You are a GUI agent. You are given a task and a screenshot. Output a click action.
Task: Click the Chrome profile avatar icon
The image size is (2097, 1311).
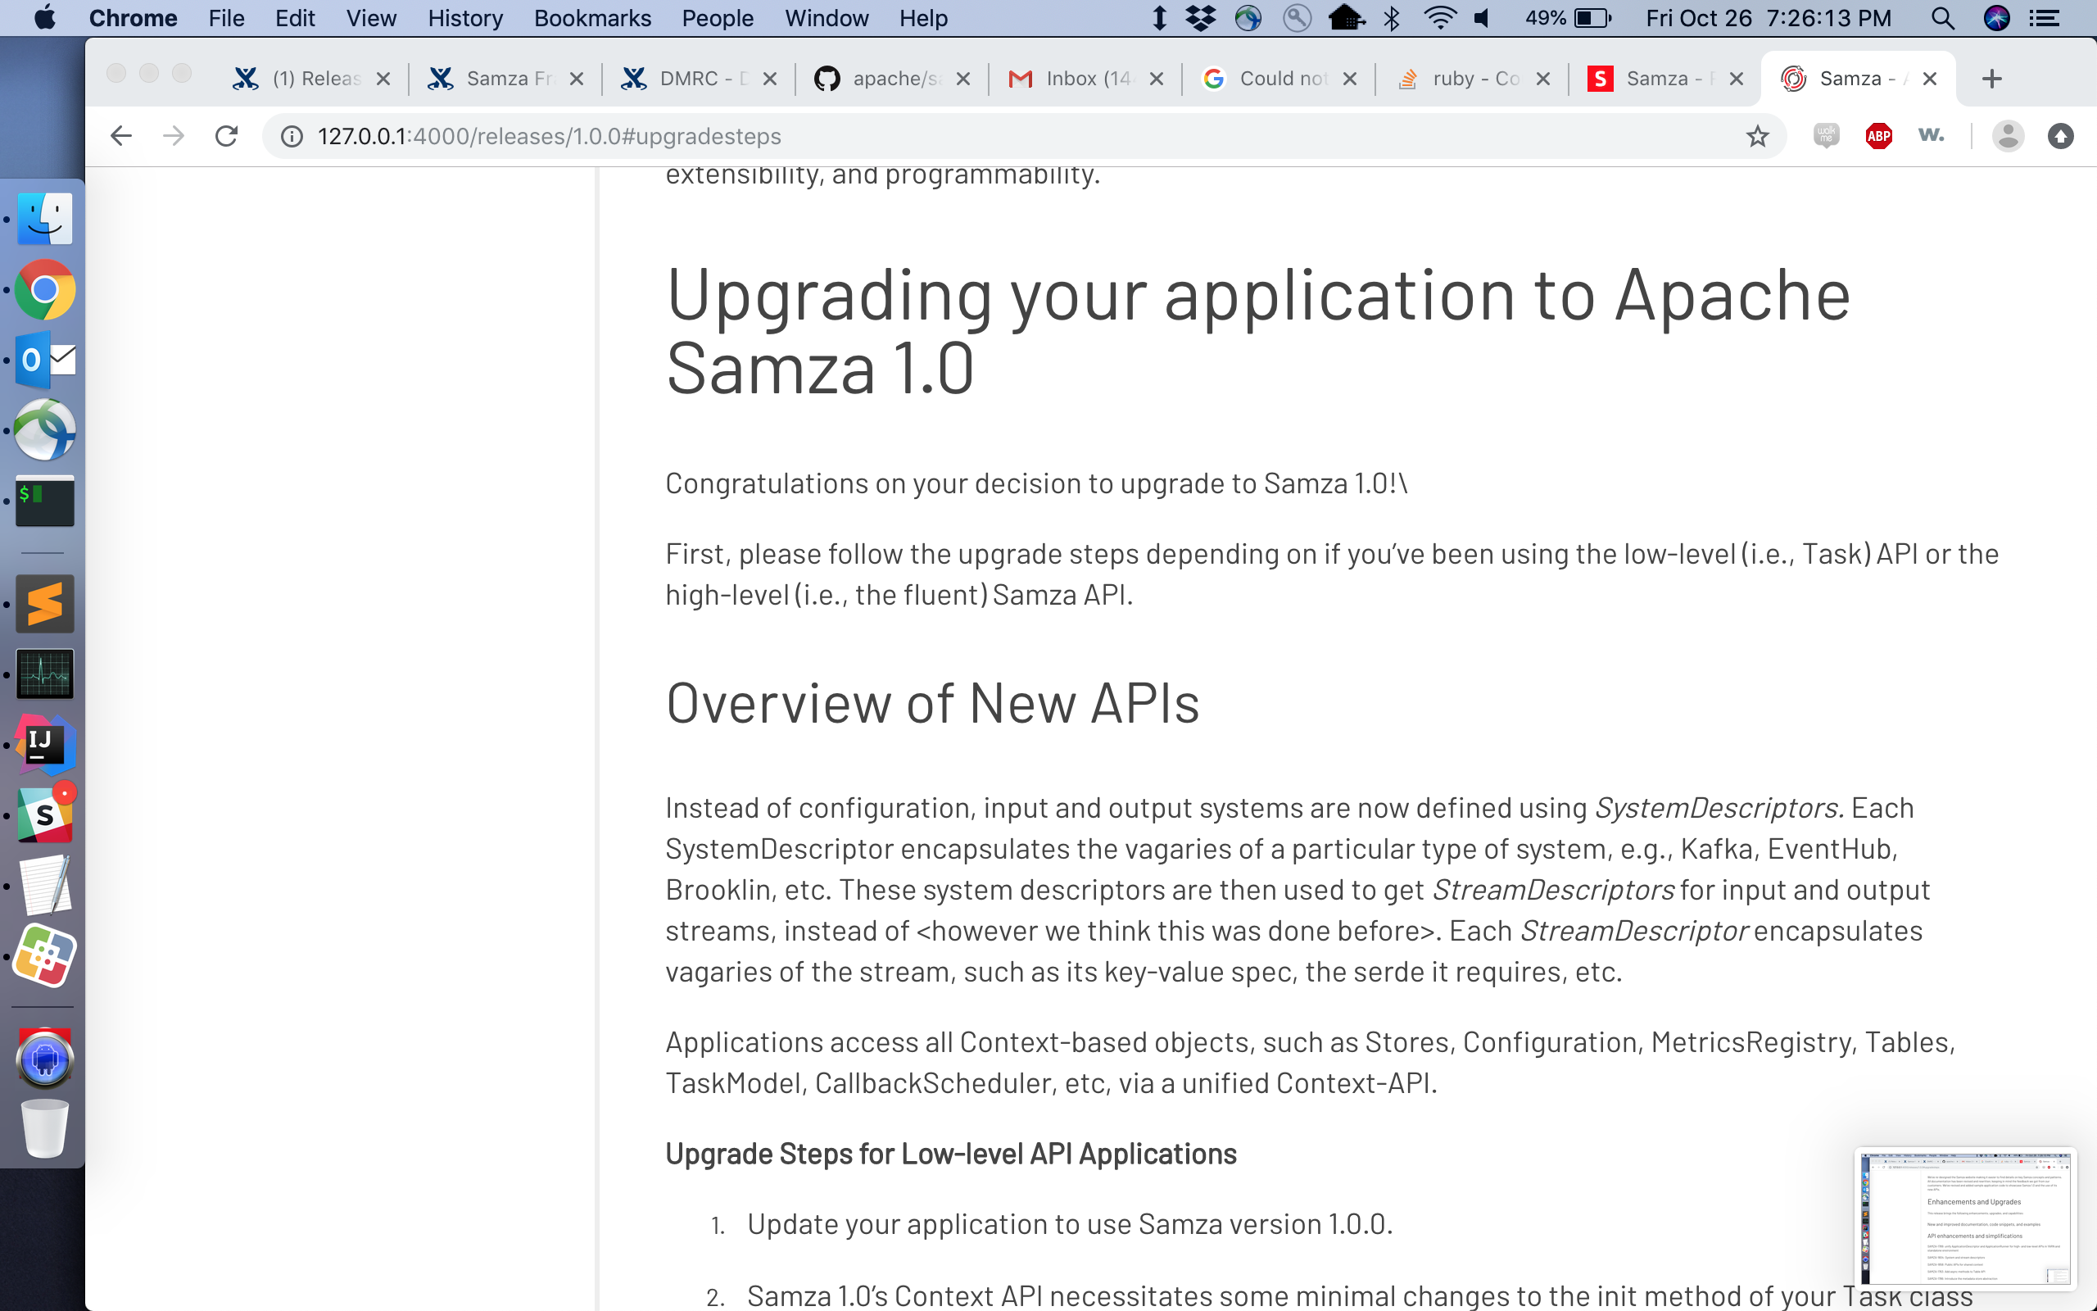2007,136
